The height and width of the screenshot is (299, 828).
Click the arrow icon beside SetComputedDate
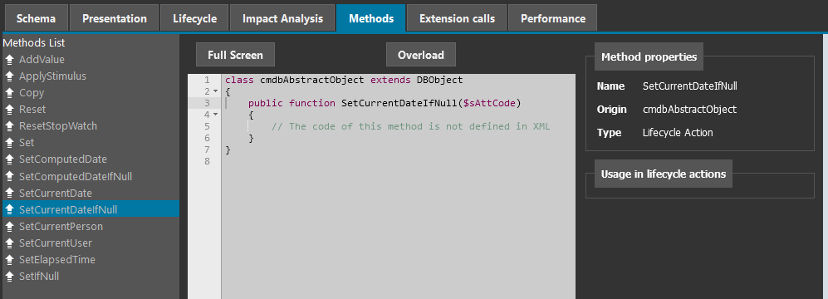[9, 159]
